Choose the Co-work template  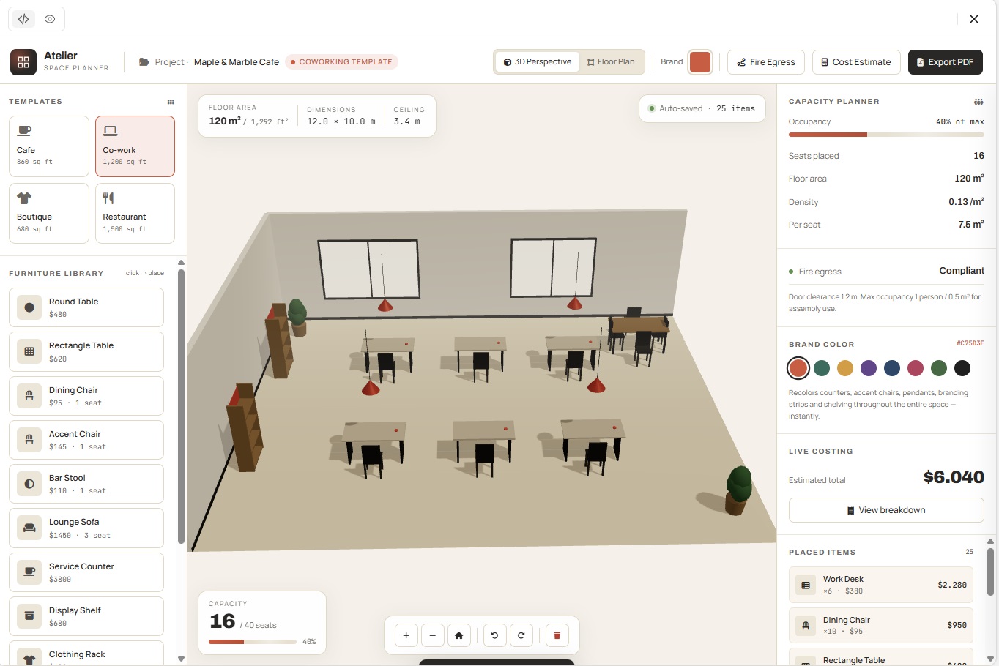(x=135, y=146)
